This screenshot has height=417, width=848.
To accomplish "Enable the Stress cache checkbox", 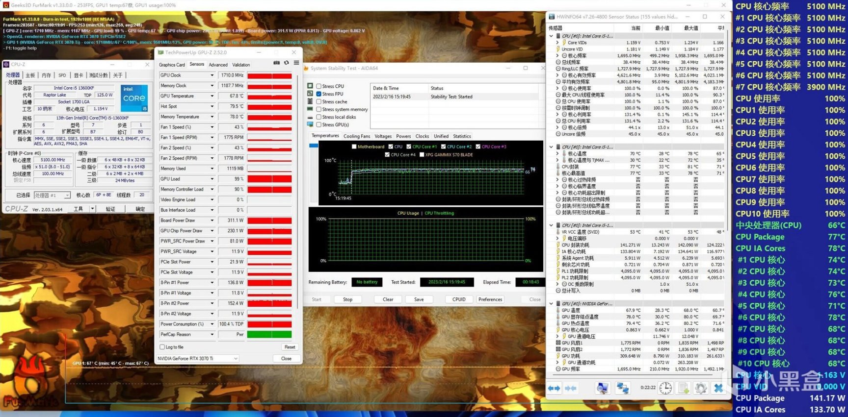I will pos(319,101).
